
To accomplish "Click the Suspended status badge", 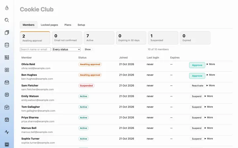I will [86, 86].
